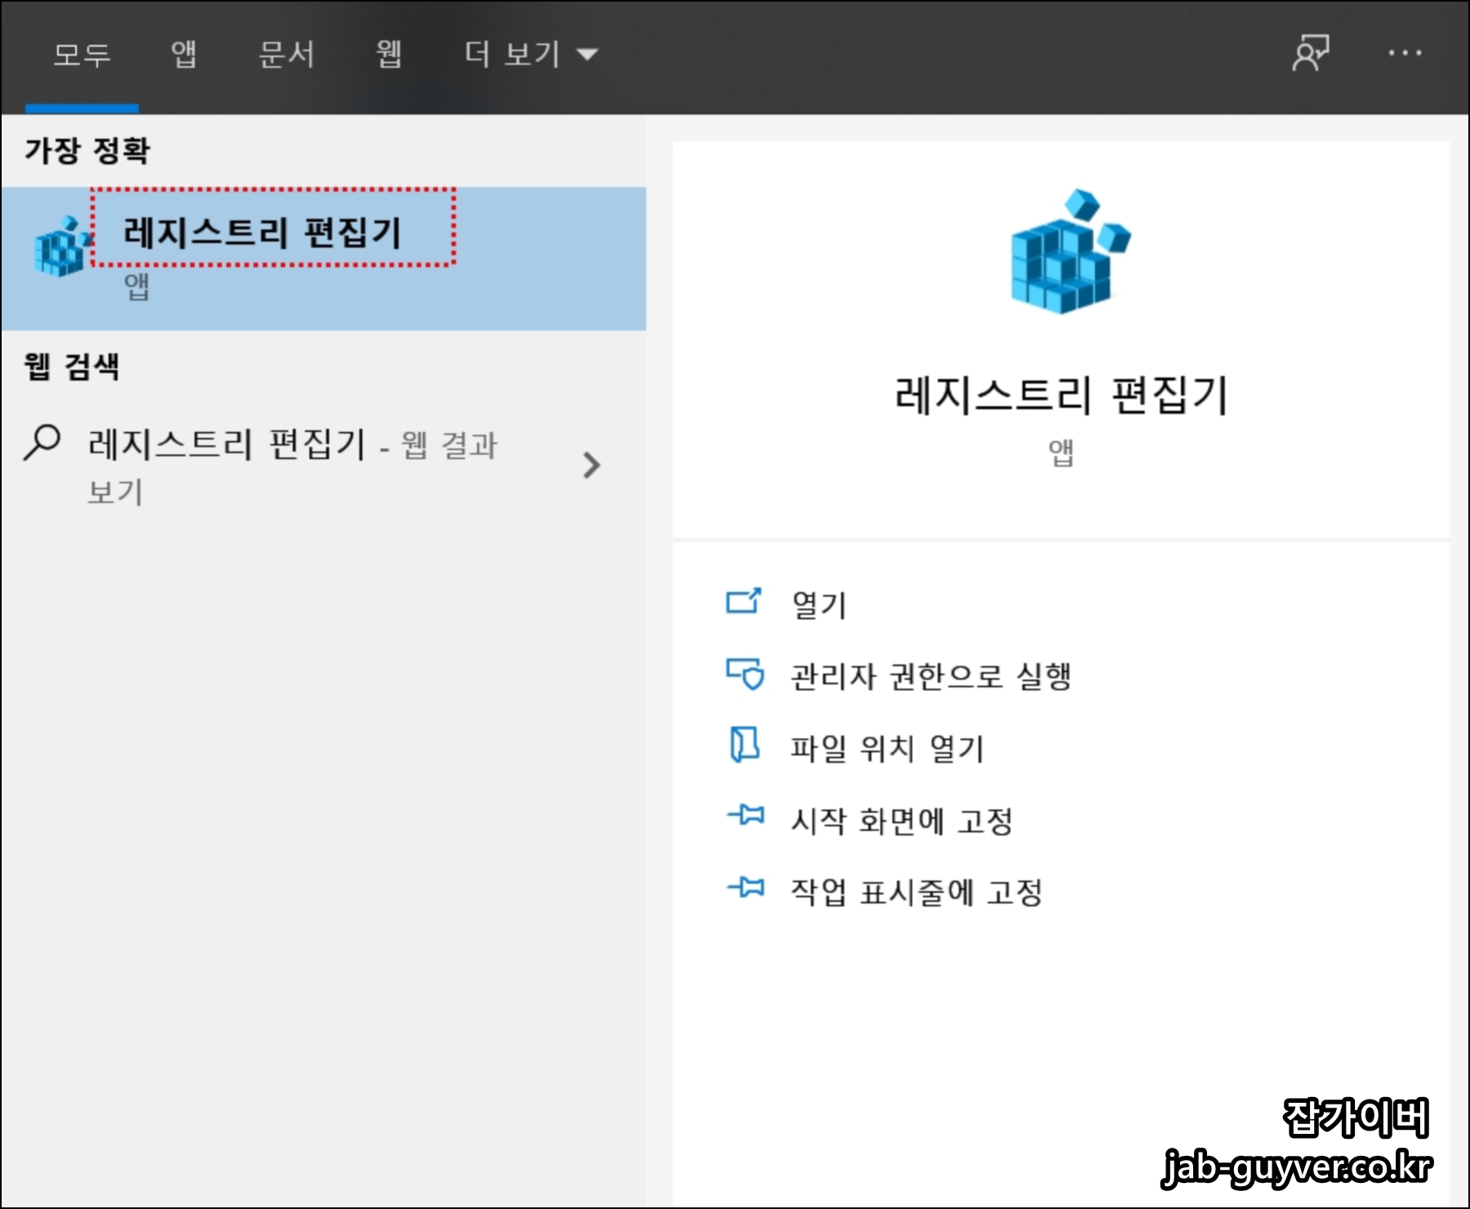Select 레지스트리 편집기 best match result
Viewport: 1470px width, 1209px height.
(x=323, y=259)
